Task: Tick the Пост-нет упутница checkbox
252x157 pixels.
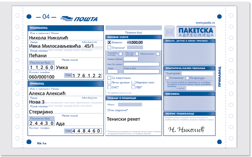Action: coord(137,54)
